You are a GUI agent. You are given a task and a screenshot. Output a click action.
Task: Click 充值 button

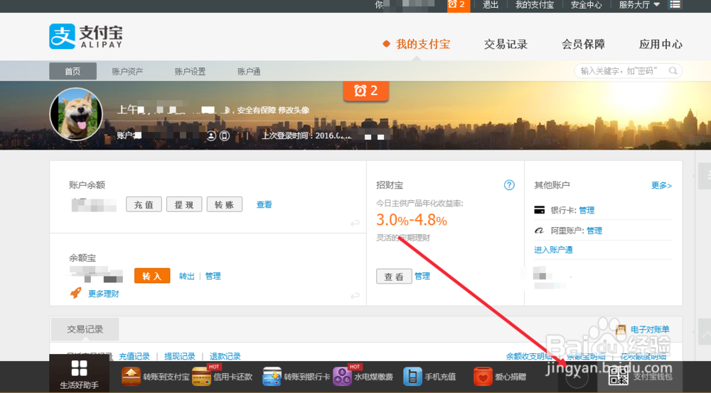pyautogui.click(x=144, y=204)
